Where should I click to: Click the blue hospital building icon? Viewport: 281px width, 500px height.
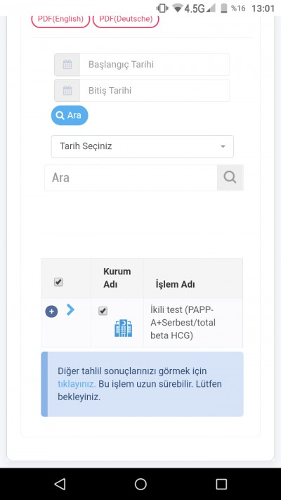124,328
